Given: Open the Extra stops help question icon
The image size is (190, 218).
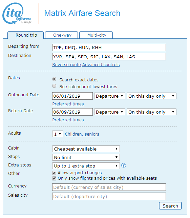Looking at the screenshot, I should pos(124,165).
